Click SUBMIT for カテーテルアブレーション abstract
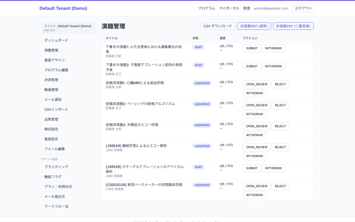The height and width of the screenshot is (222, 355). pyautogui.click(x=252, y=168)
